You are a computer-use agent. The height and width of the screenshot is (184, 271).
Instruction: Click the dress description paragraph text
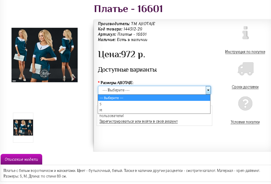[132, 173]
